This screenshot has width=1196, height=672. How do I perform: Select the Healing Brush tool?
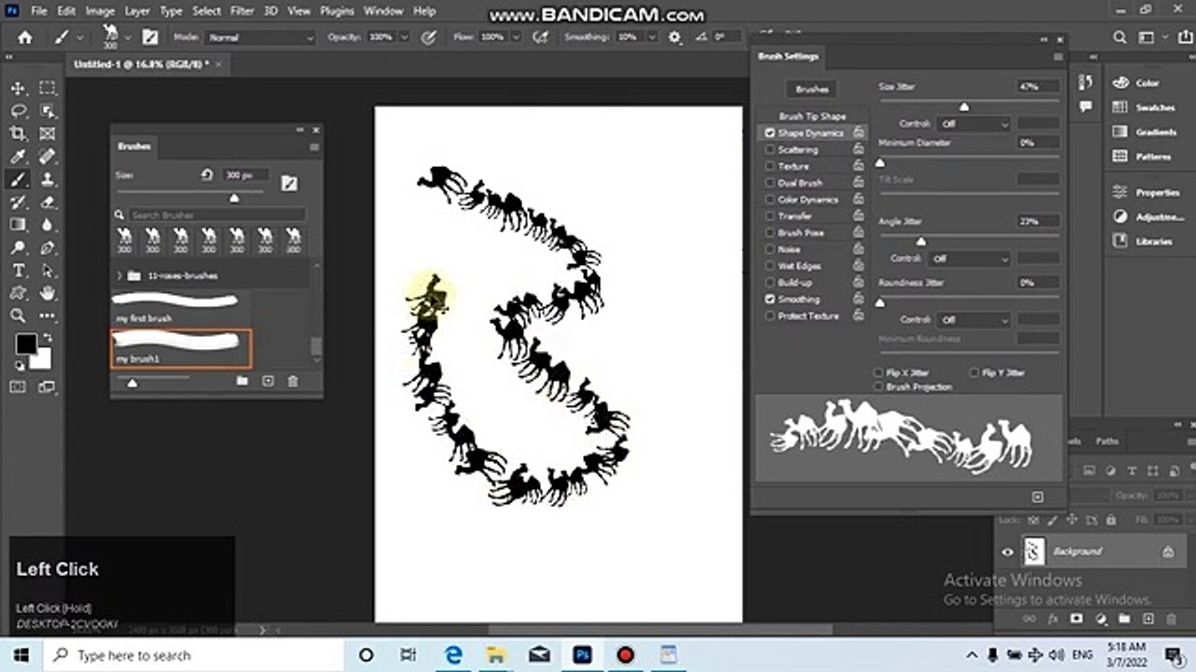pyautogui.click(x=47, y=156)
